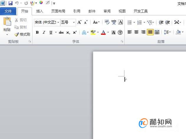The width and height of the screenshot is (186, 139).
Task: Click the Bullets list icon
Action: click(129, 22)
